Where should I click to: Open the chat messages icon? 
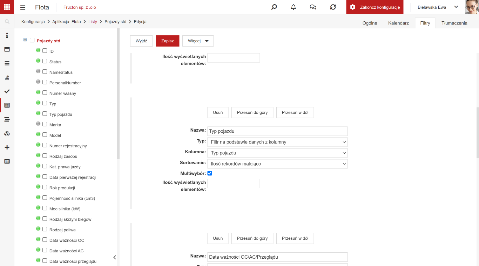point(313,7)
